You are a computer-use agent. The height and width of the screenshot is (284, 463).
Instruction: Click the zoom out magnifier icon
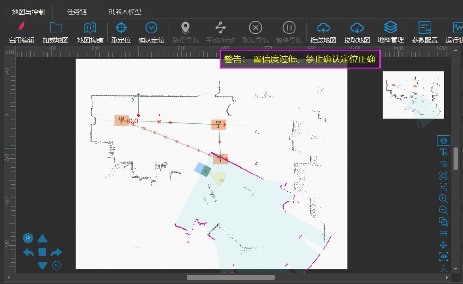(x=444, y=210)
